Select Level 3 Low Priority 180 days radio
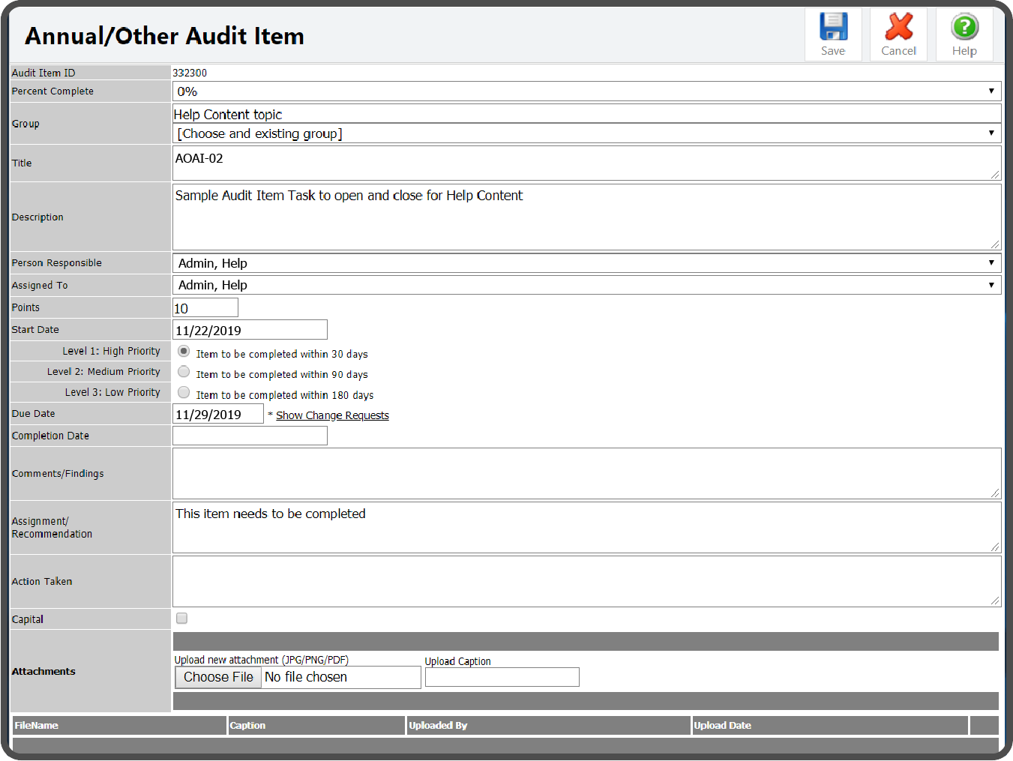Screen dimensions: 1013x761 [x=184, y=392]
